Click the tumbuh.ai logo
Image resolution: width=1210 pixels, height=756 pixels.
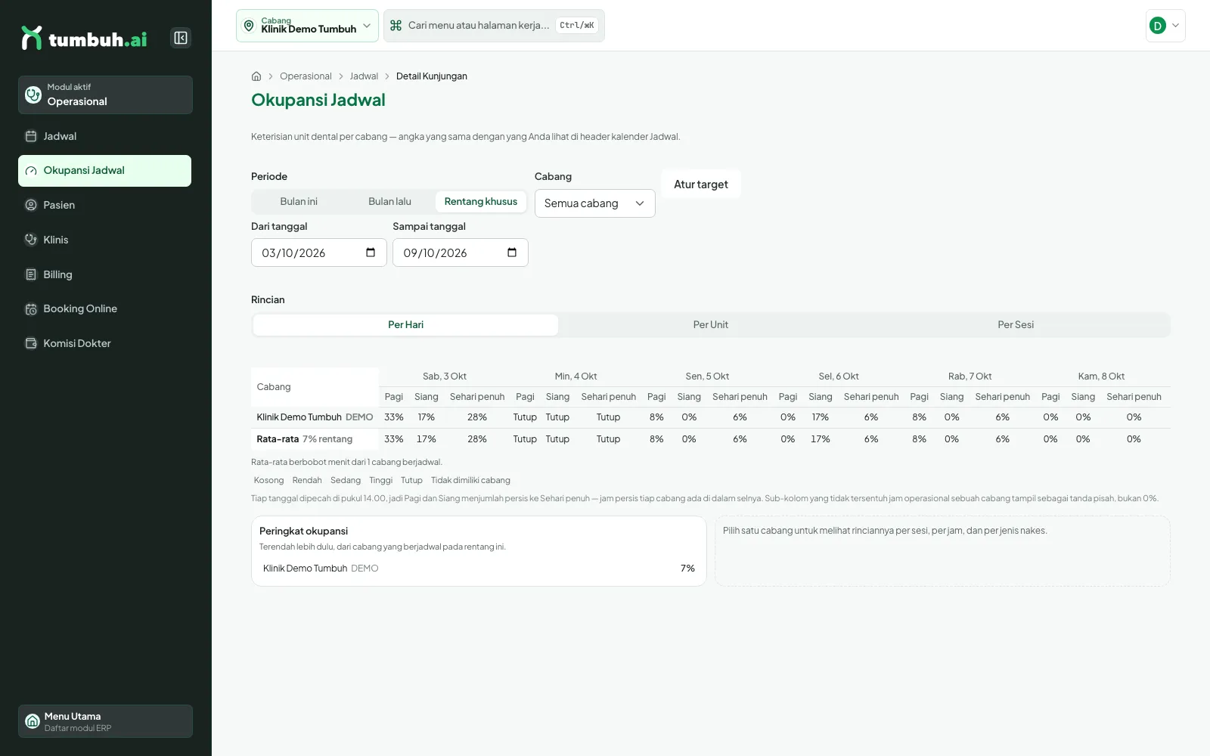coord(84,39)
